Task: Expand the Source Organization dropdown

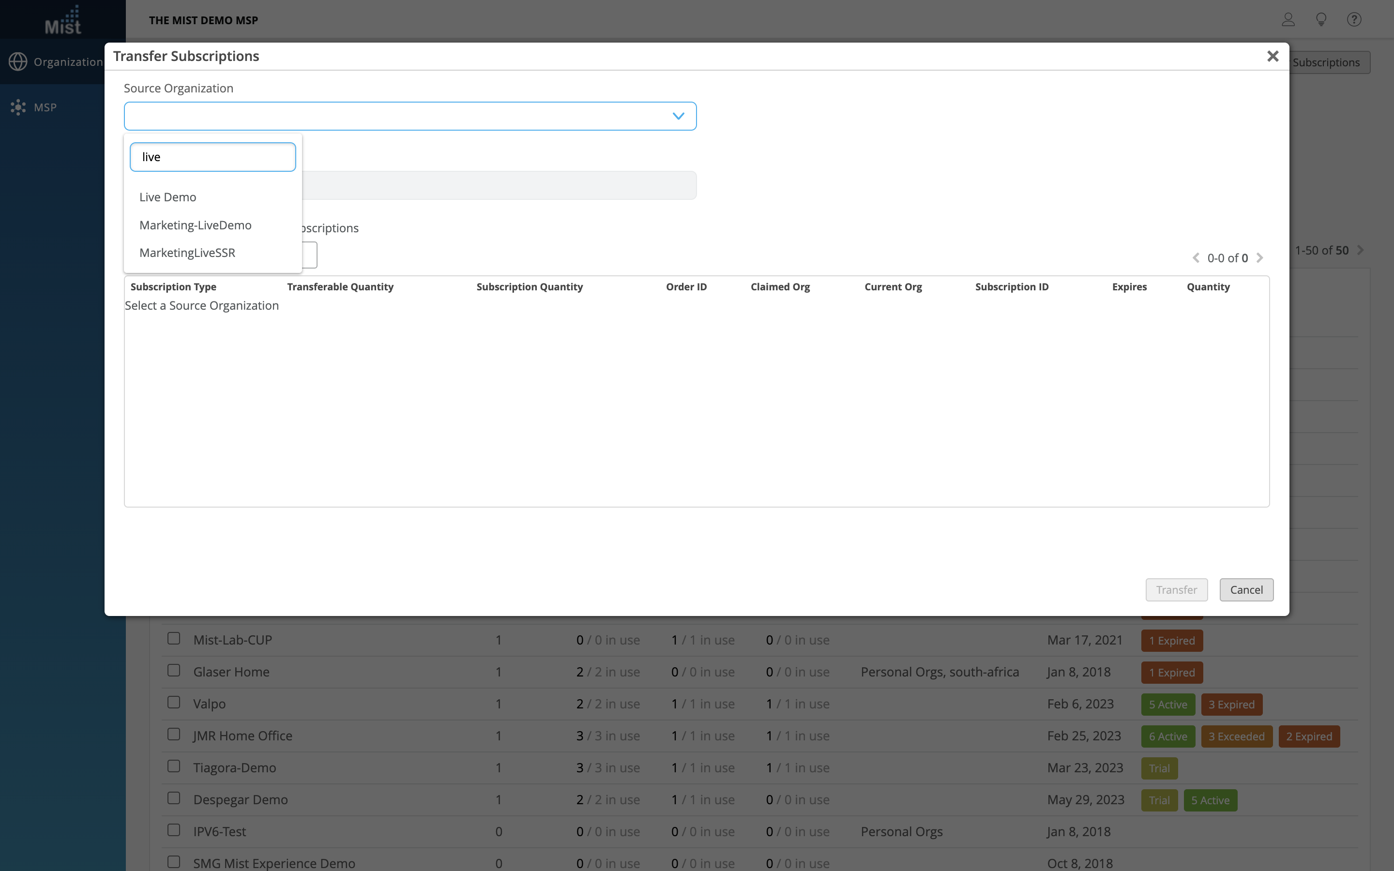Action: (678, 116)
